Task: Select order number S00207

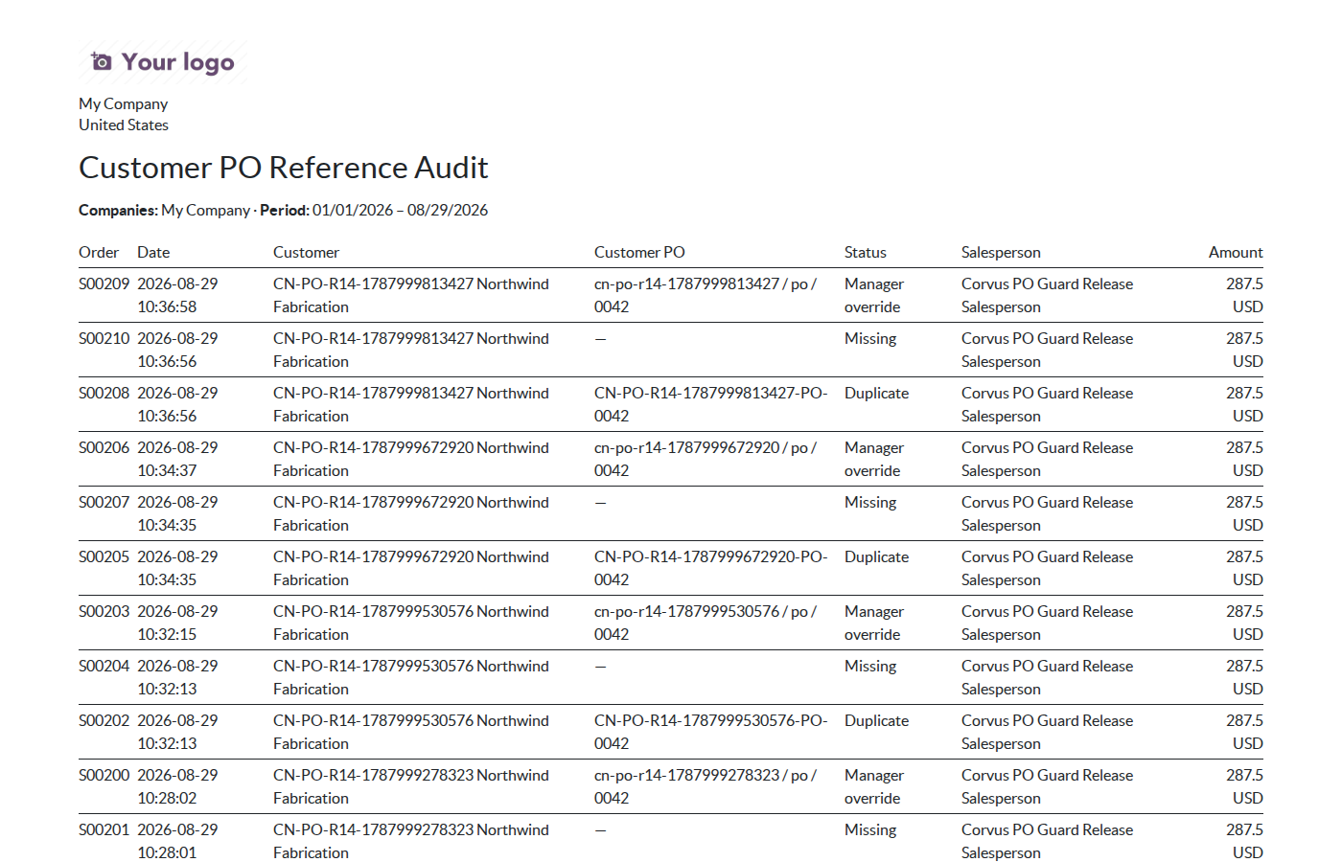Action: [104, 502]
